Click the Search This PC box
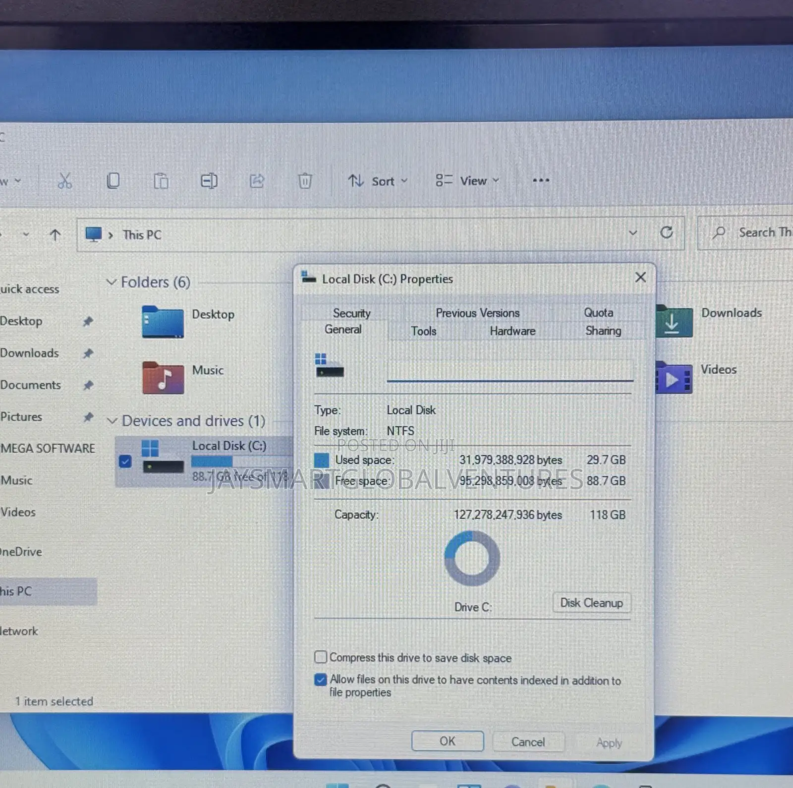The image size is (793, 788). pos(745,232)
